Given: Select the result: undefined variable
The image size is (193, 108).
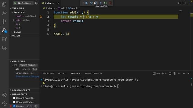Looking at the screenshot, I should point(26,16).
